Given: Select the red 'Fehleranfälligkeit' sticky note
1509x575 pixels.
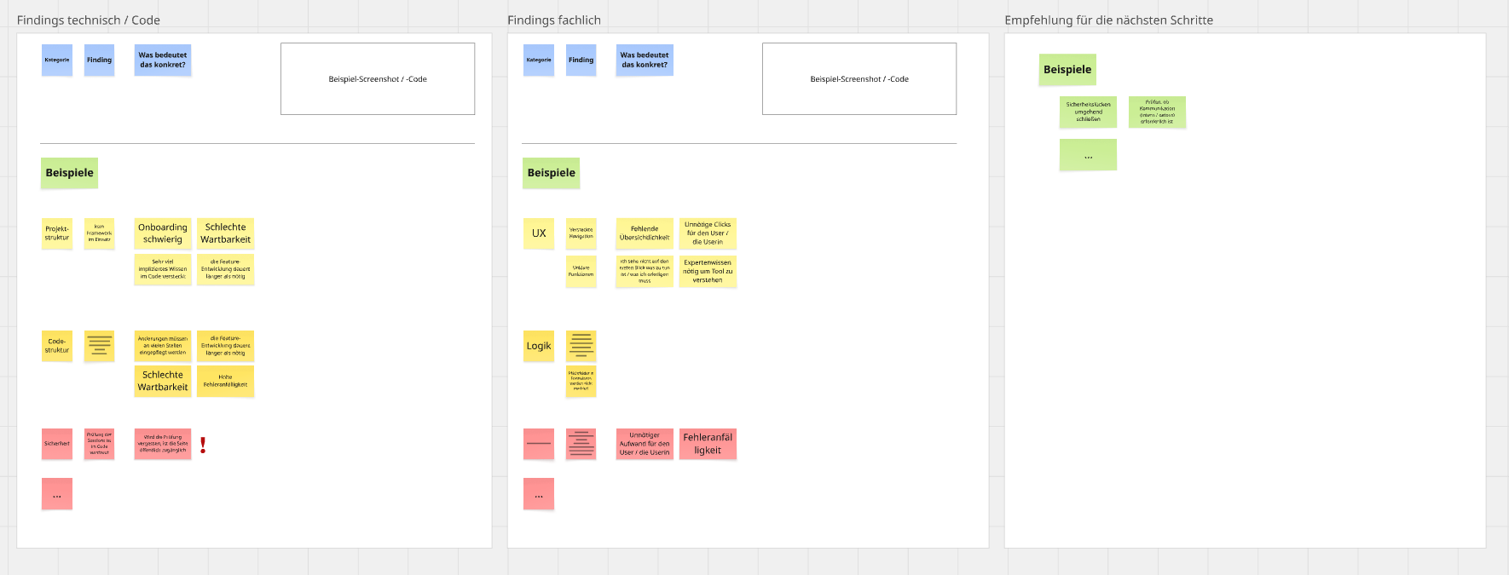Looking at the screenshot, I should pos(708,444).
